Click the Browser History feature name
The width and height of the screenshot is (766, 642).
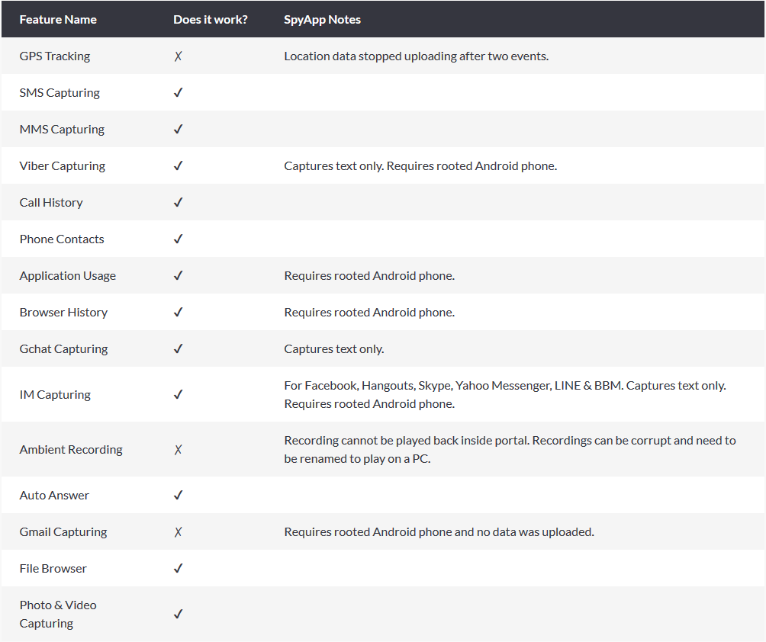[x=63, y=313]
